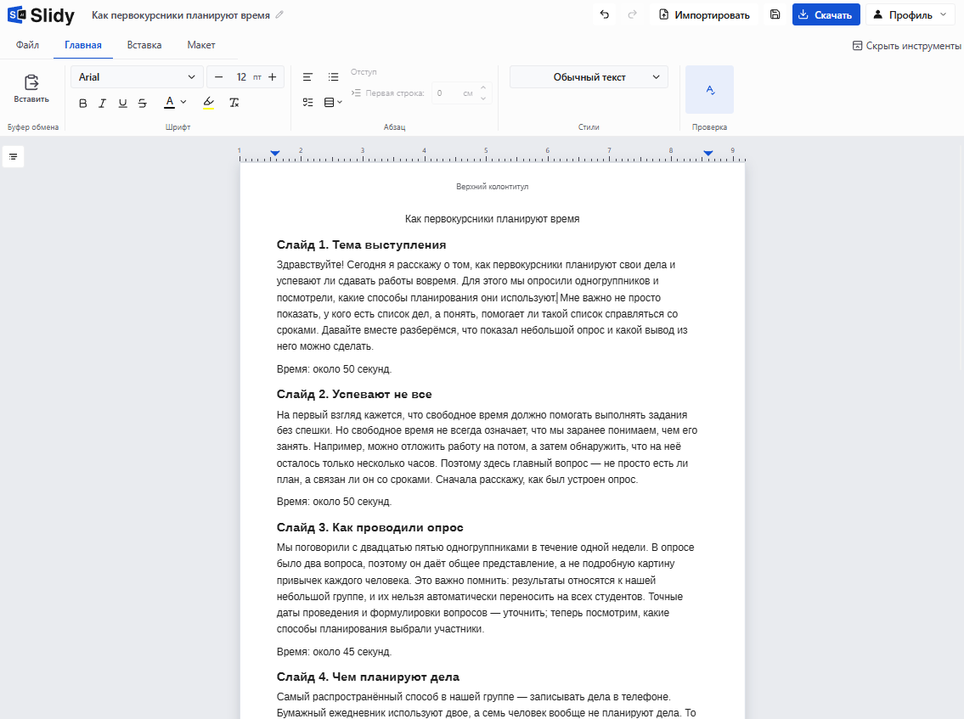Screen dimensions: 964x719
Task: Expand the Профиль menu
Action: (x=910, y=14)
